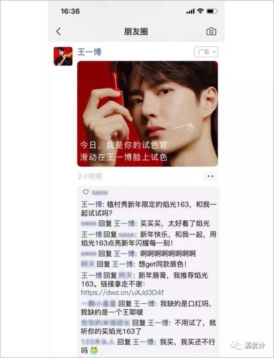The height and width of the screenshot is (358, 274).
Task: Open 王一博 profile avatar
Action: click(63, 56)
